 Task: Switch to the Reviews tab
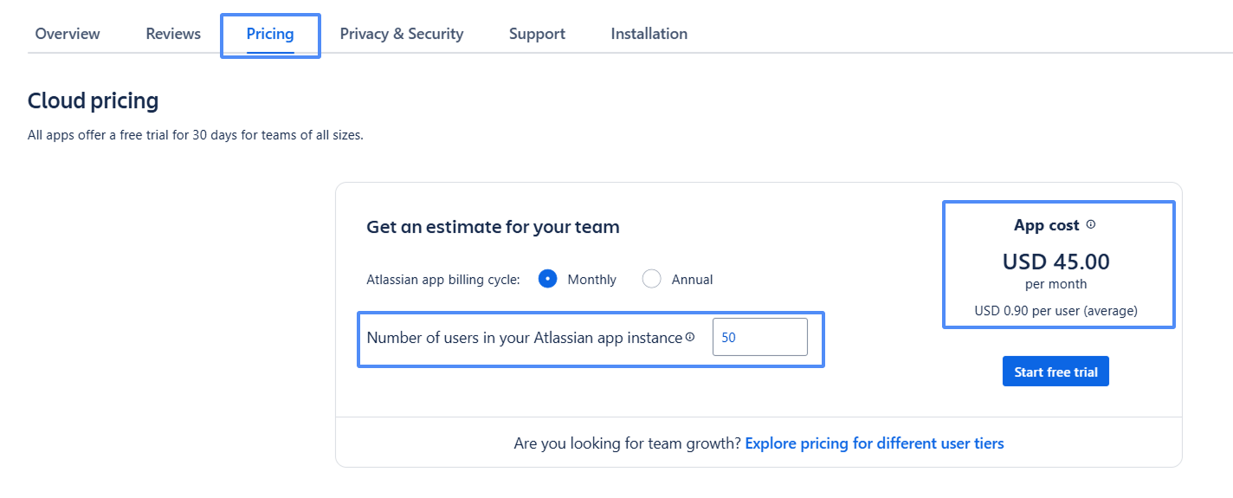coord(173,34)
